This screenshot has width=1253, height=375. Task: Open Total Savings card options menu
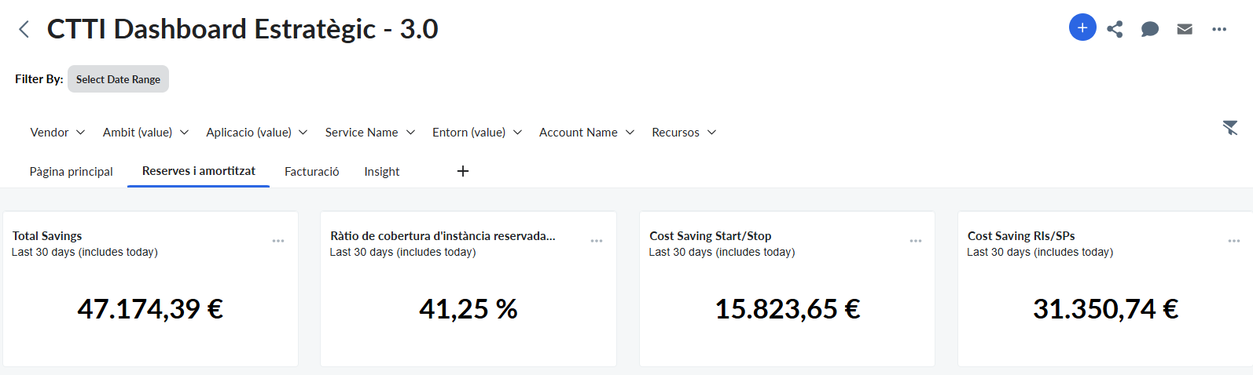[278, 241]
